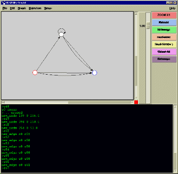Click the pink Select-All button
178x174 pixels.
pyautogui.click(x=164, y=52)
